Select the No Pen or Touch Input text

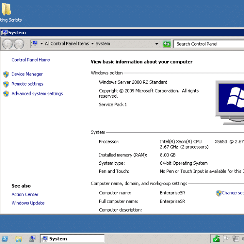coord(202,171)
